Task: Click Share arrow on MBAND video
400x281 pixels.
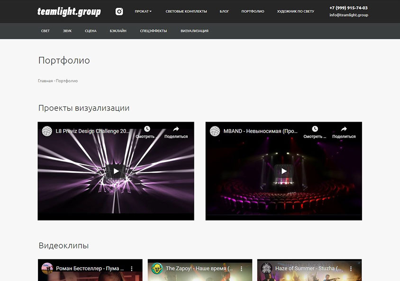Action: [344, 129]
